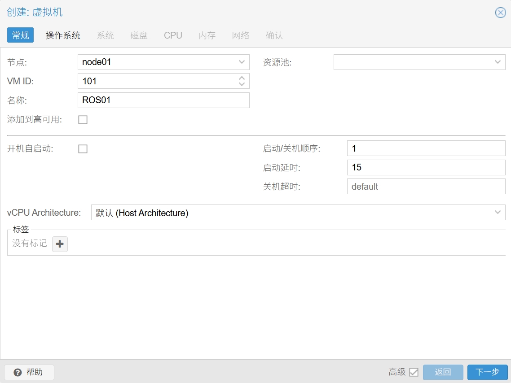This screenshot has height=383, width=511.
Task: Focus the 启动延时 input field
Action: click(x=426, y=168)
